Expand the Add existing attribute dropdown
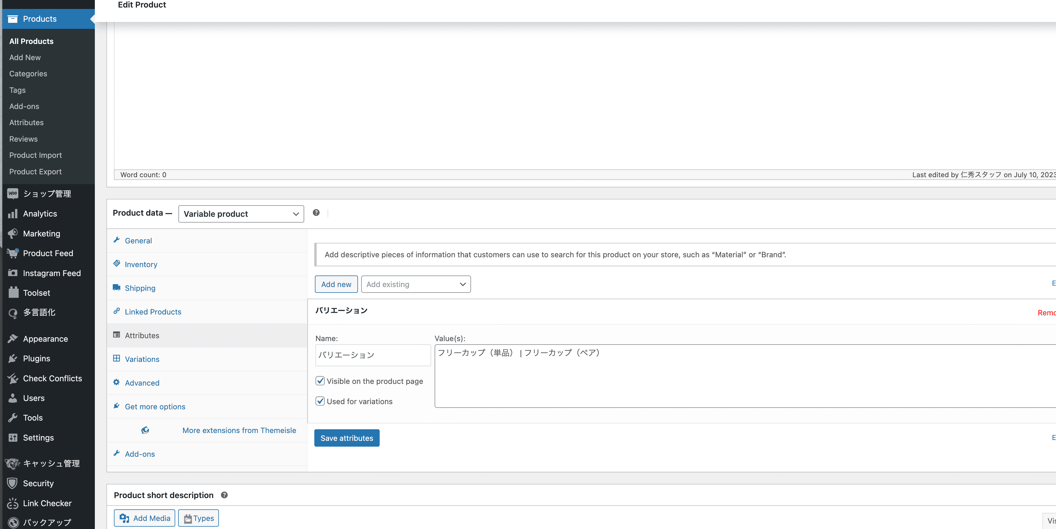Image resolution: width=1056 pixels, height=529 pixels. click(x=416, y=284)
